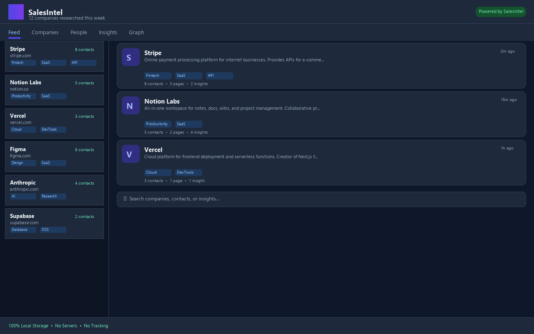Screen dimensions: 534x334
Task: Click Anthropic AI tag
Action: pyautogui.click(x=23, y=196)
